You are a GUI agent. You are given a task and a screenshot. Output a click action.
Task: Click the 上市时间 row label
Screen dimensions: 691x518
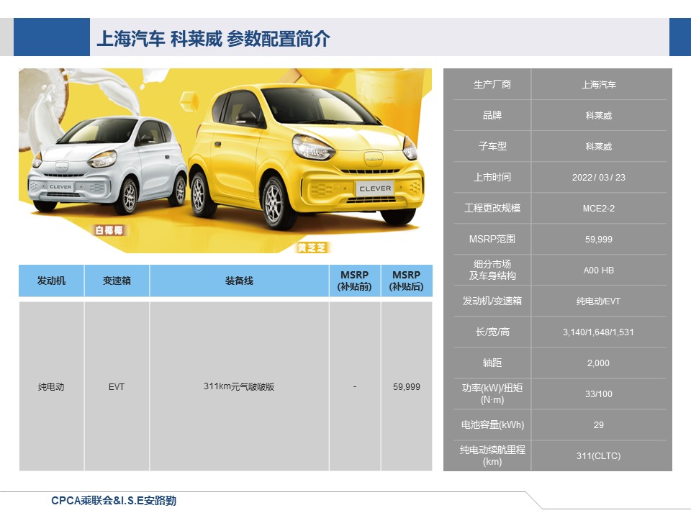click(x=492, y=177)
